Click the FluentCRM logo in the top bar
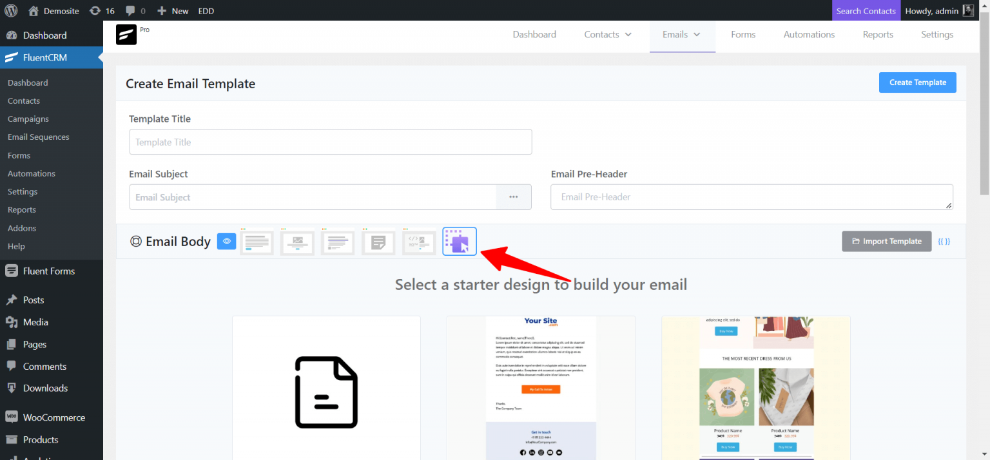Image resolution: width=990 pixels, height=460 pixels. pos(126,34)
